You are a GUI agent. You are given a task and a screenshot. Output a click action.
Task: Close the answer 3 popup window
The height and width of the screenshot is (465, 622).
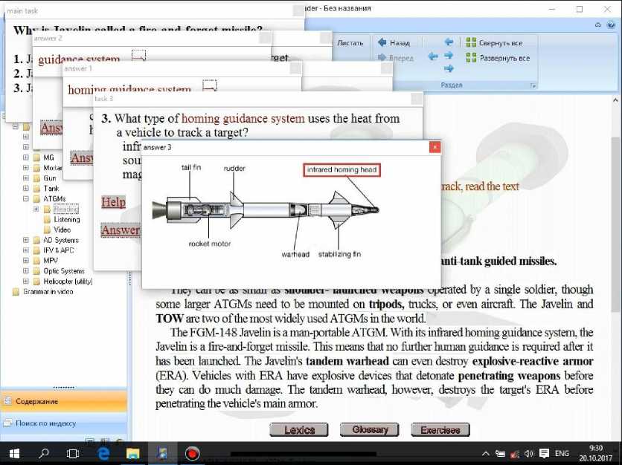[x=435, y=147]
